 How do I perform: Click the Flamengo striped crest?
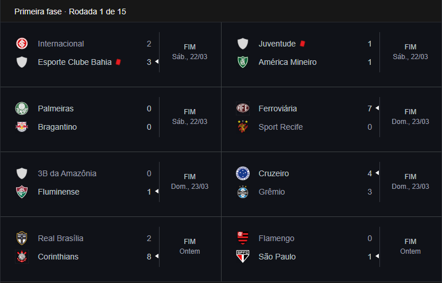[x=243, y=238]
